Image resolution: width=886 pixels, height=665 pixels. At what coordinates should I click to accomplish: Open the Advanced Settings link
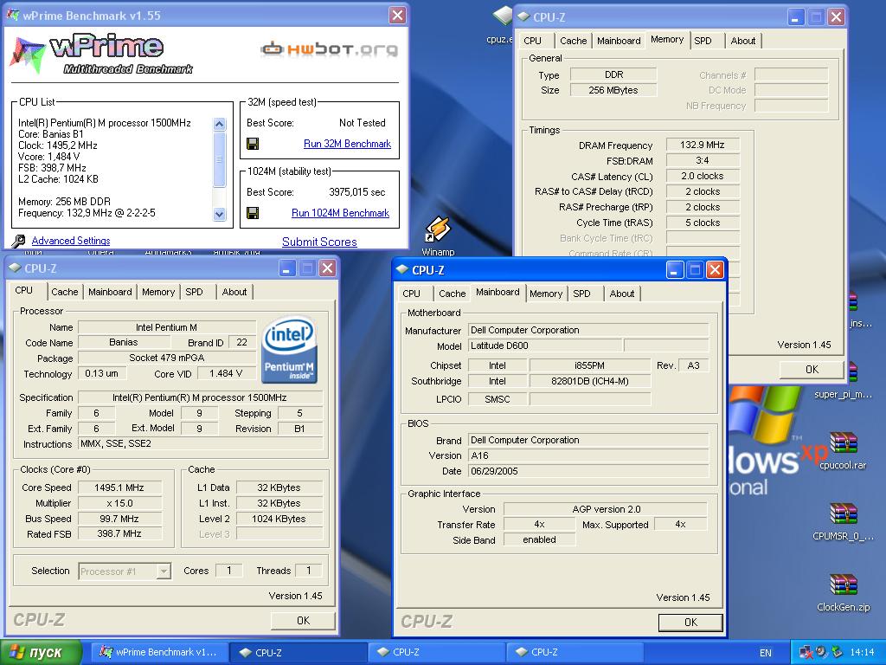(x=71, y=241)
